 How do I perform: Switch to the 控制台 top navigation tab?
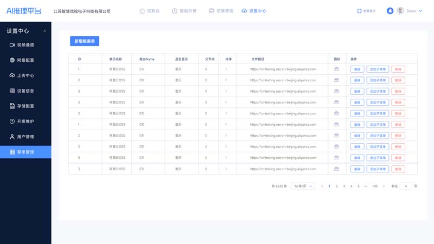tap(150, 11)
